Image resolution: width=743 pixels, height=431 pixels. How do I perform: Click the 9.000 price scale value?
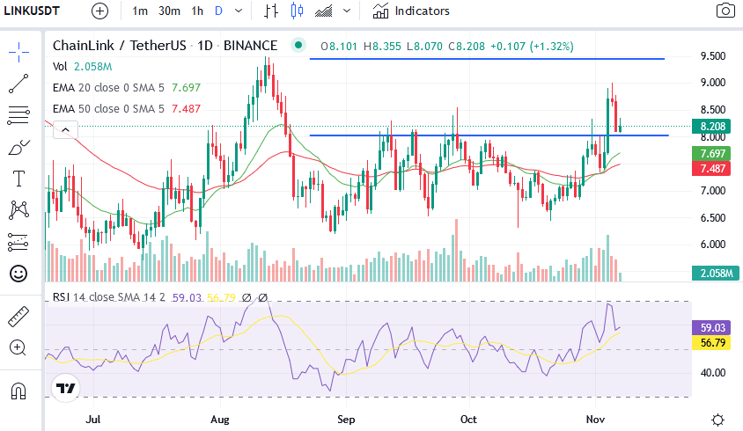tap(713, 83)
